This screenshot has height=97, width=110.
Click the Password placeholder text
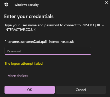[14, 51]
